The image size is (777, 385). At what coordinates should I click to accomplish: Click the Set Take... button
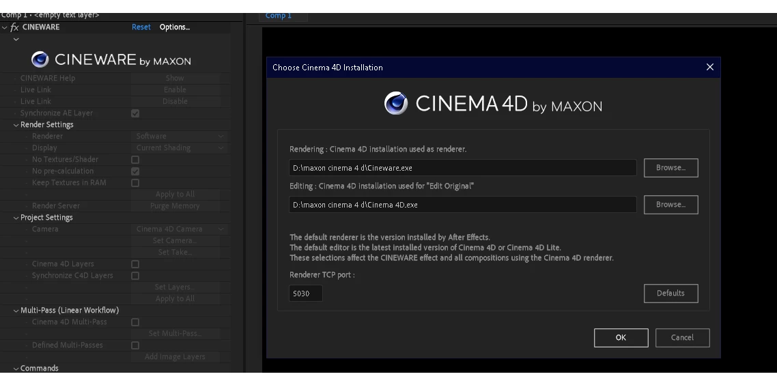pos(175,252)
